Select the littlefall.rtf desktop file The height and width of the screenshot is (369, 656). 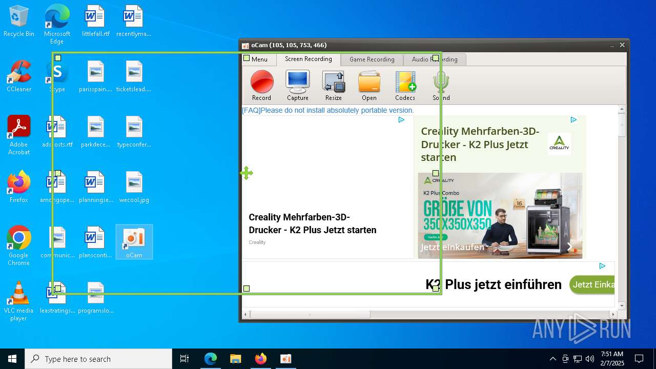coord(95,22)
